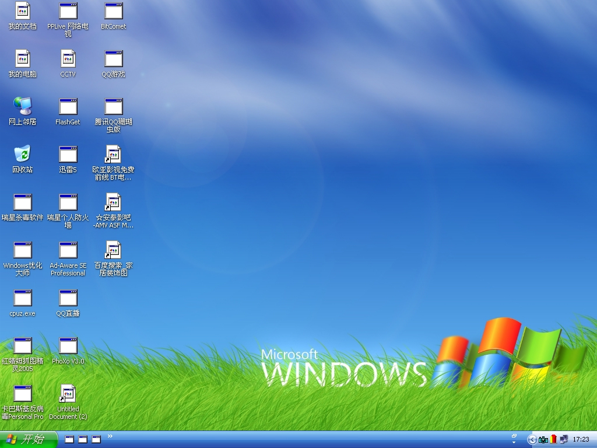Select the 我的电脑 icon
The image size is (597, 448).
tap(22, 59)
